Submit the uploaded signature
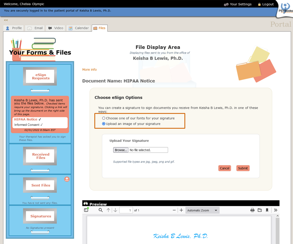 [x=243, y=168]
